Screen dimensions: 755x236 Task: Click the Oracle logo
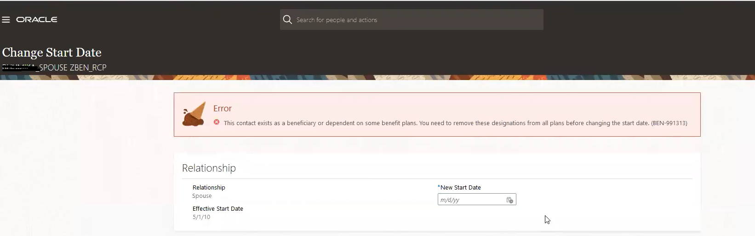tap(37, 20)
